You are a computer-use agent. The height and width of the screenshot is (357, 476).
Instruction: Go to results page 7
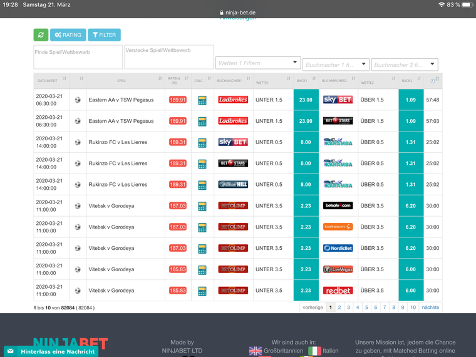point(385,308)
